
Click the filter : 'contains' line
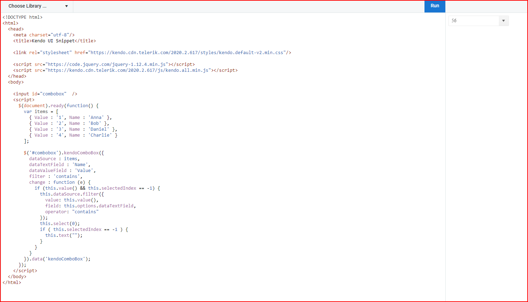coord(56,176)
